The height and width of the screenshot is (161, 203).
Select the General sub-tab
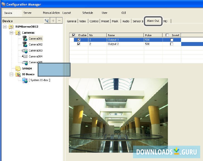(x=72, y=21)
